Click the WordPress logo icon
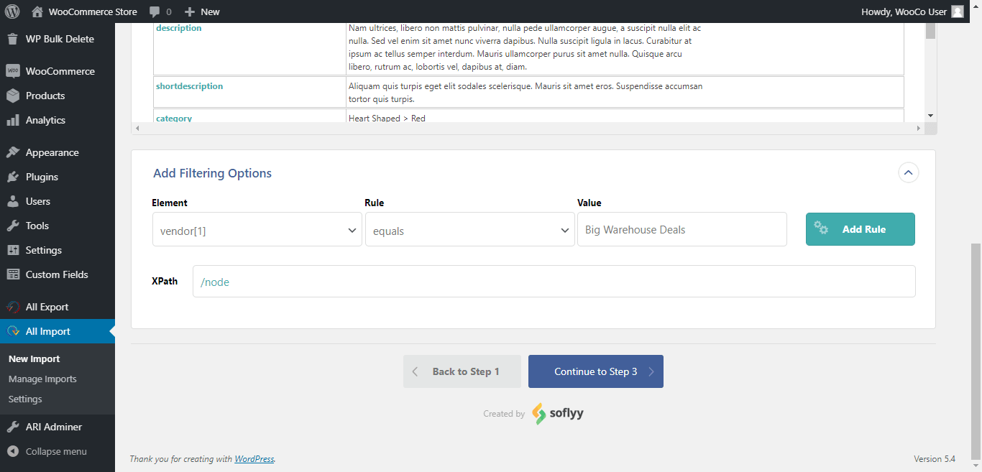Screen dimensions: 982x472 point(13,11)
